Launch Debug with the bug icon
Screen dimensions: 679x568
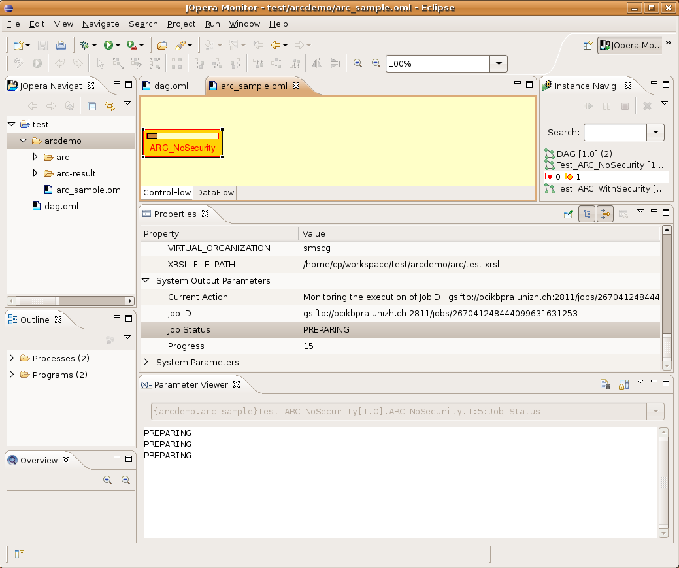[x=86, y=45]
